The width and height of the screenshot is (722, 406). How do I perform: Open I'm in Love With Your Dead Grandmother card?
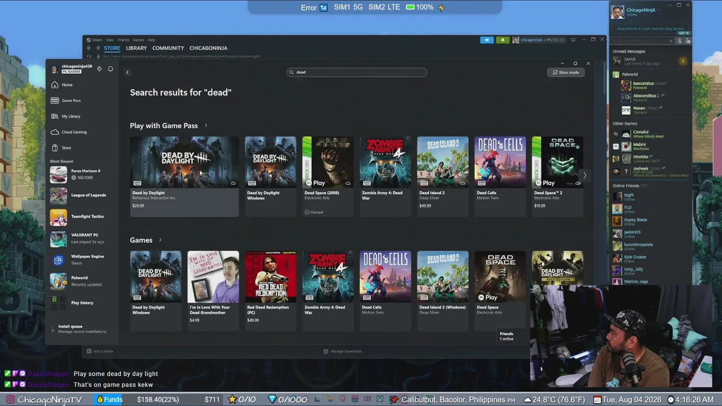click(x=213, y=291)
